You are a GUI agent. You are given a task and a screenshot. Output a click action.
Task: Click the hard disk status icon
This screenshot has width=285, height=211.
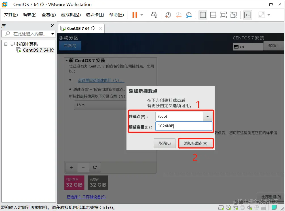[221, 207]
